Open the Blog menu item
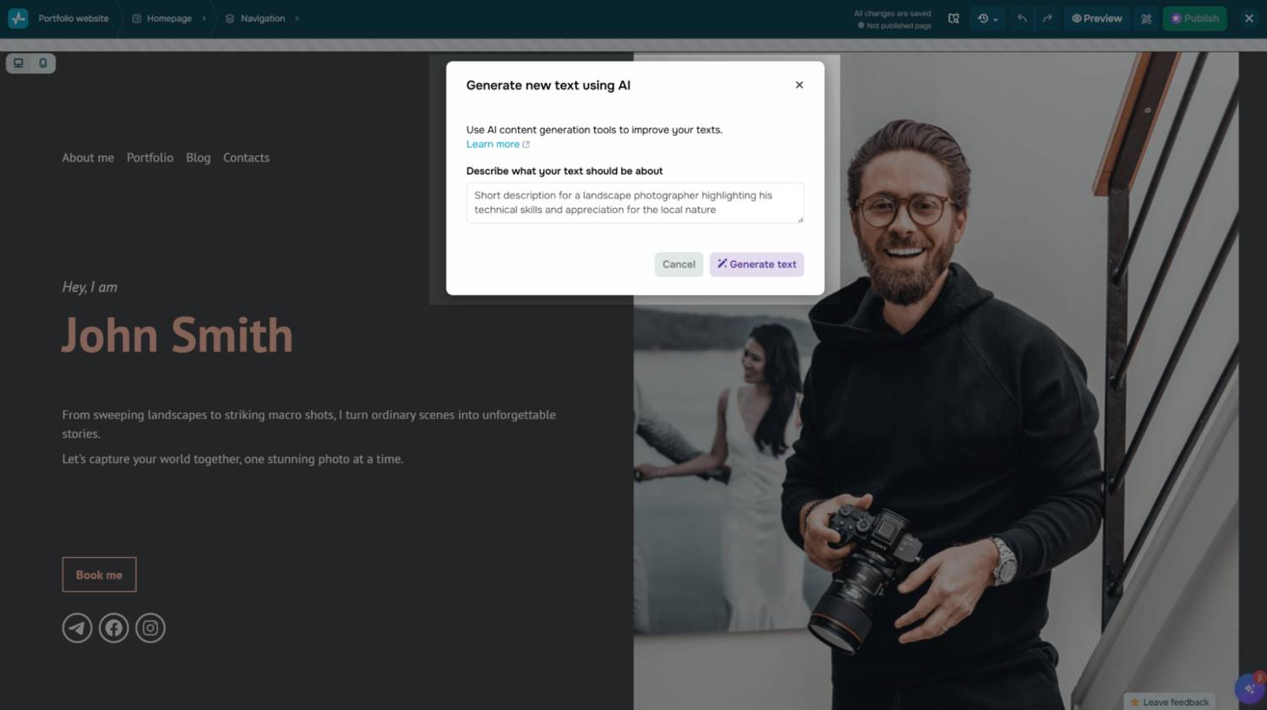Screen dimensions: 1267x710 (198, 157)
